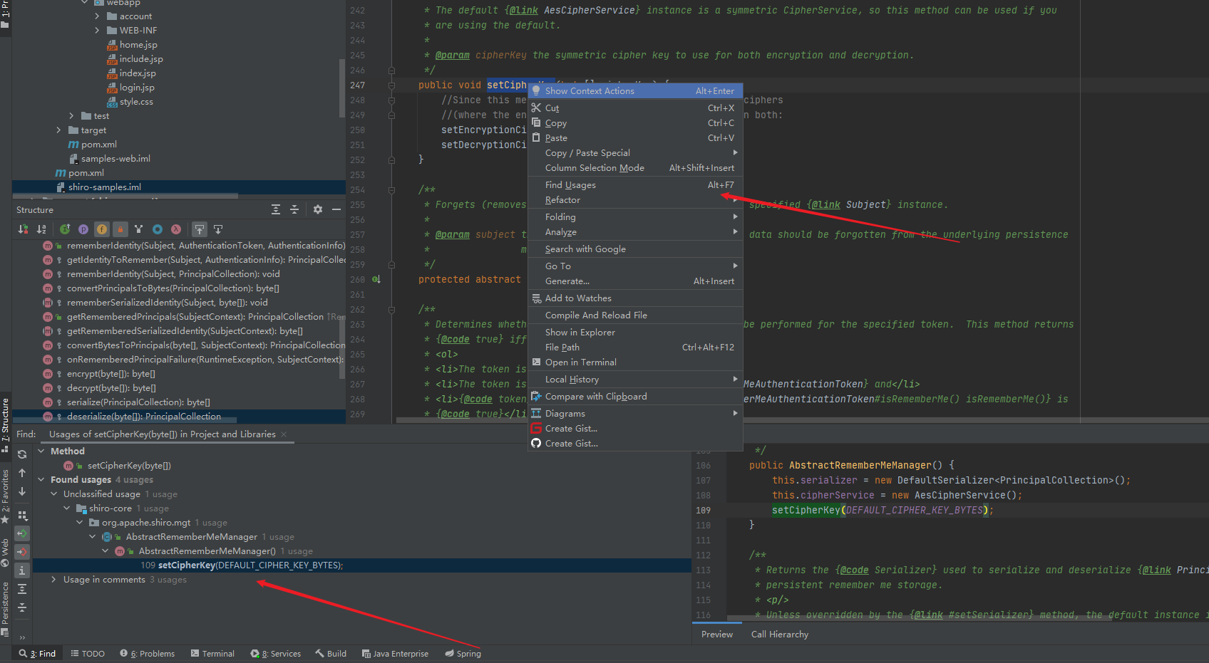Collapse the shiro-core usage node
The image size is (1209, 663).
click(x=67, y=508)
